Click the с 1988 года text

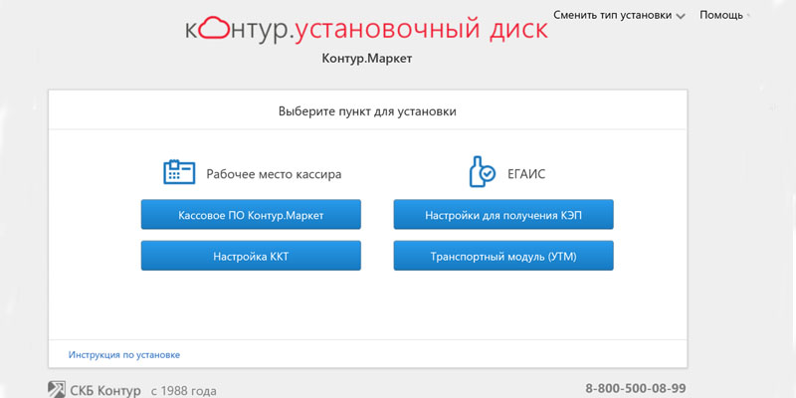(x=183, y=391)
